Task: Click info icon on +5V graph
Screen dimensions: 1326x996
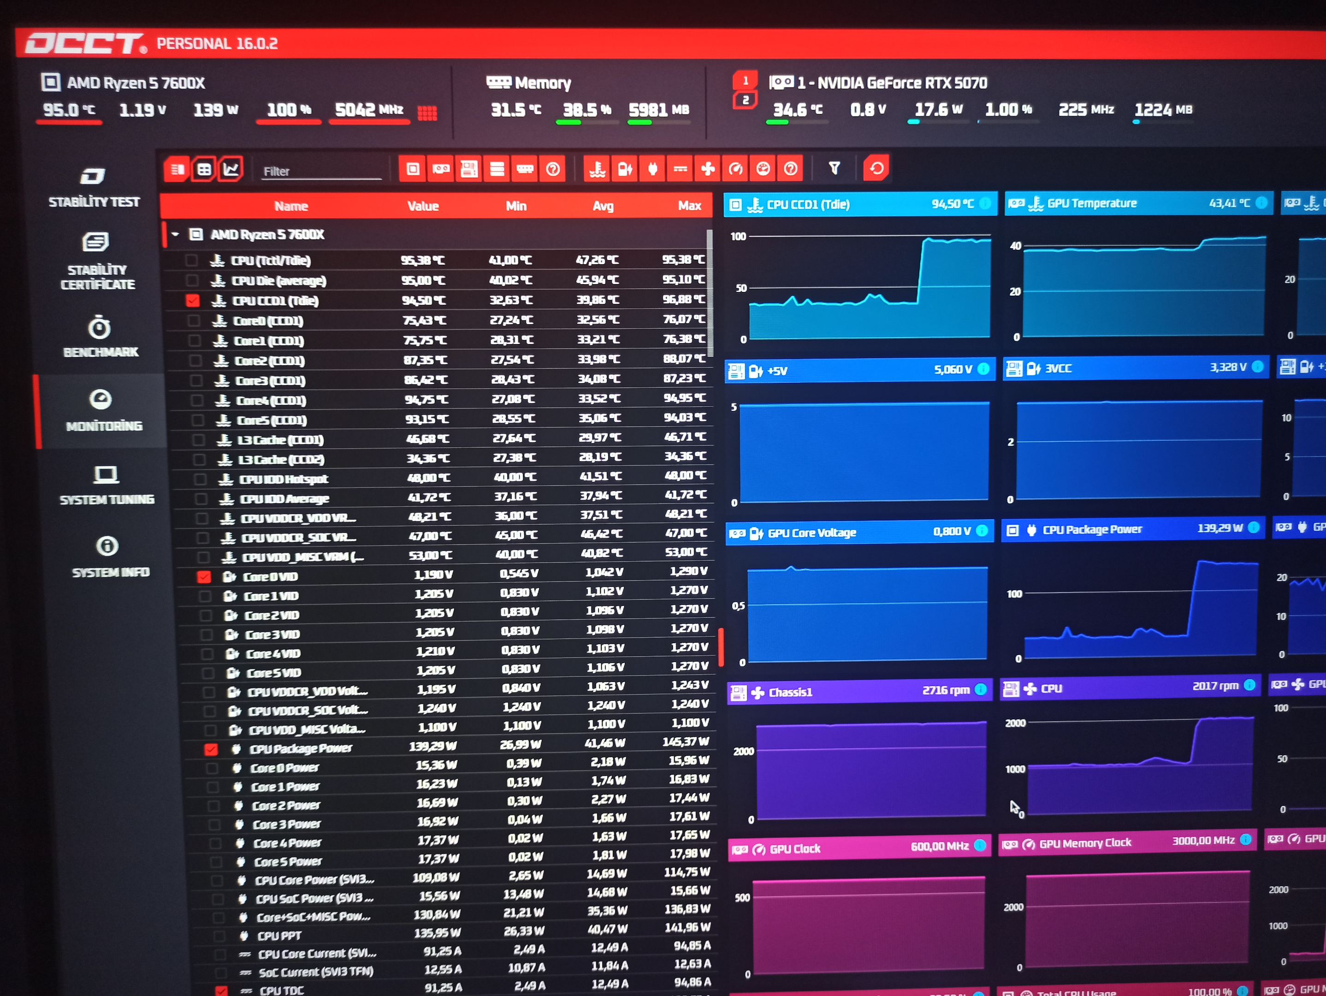Action: pos(984,369)
